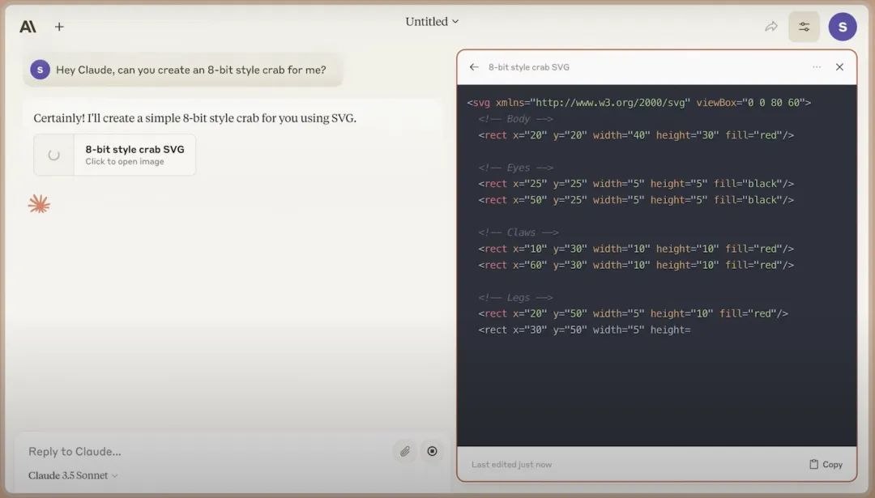The width and height of the screenshot is (875, 498).
Task: Click inside the SVG code viewer
Action: (x=656, y=381)
